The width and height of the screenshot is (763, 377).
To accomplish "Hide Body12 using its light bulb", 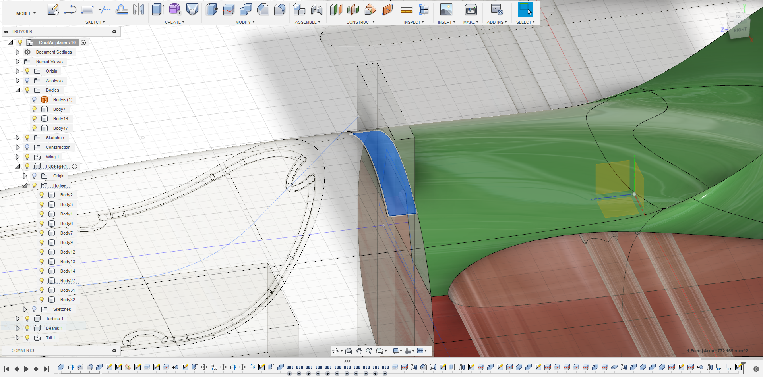I will point(42,252).
